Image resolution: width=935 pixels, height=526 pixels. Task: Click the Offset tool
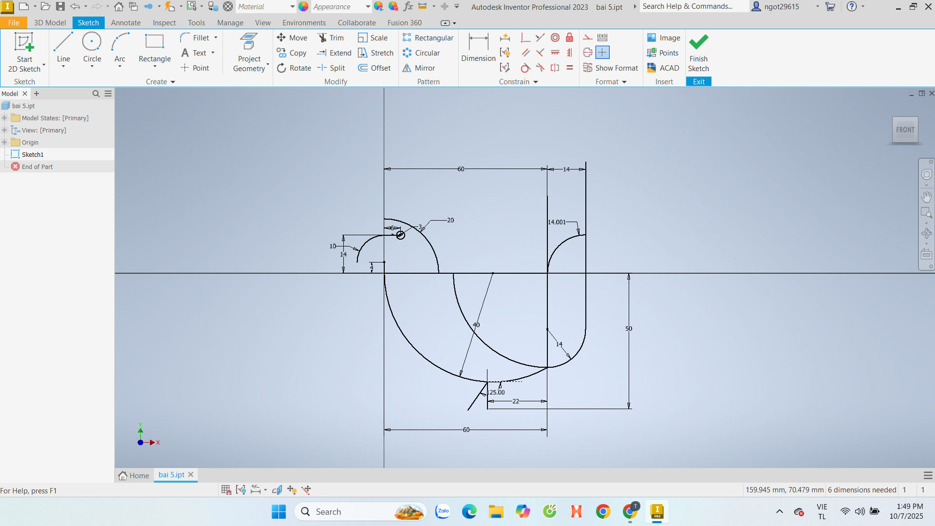[x=374, y=68]
